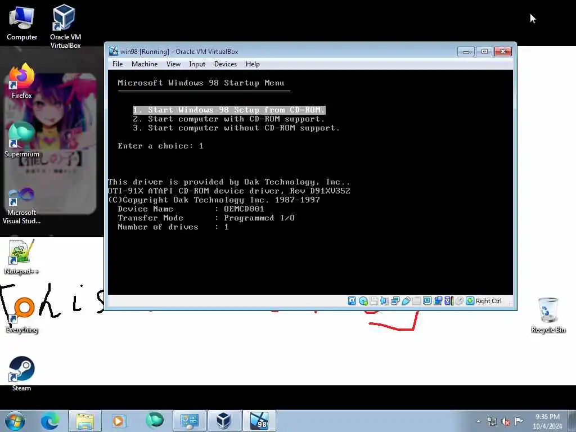Click the Enter a choice prompt line
The image size is (576, 432).
coord(160,146)
